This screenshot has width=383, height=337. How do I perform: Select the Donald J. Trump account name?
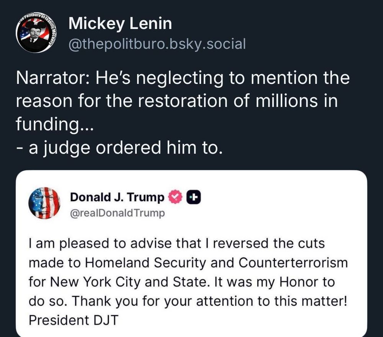pyautogui.click(x=117, y=197)
